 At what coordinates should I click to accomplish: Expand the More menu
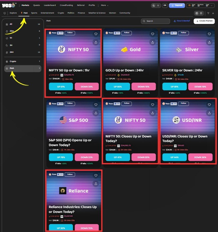pyautogui.click(x=105, y=5)
